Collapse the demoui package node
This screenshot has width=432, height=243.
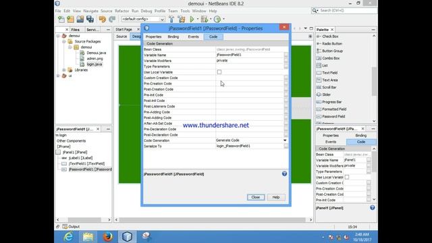pyautogui.click(x=70, y=47)
